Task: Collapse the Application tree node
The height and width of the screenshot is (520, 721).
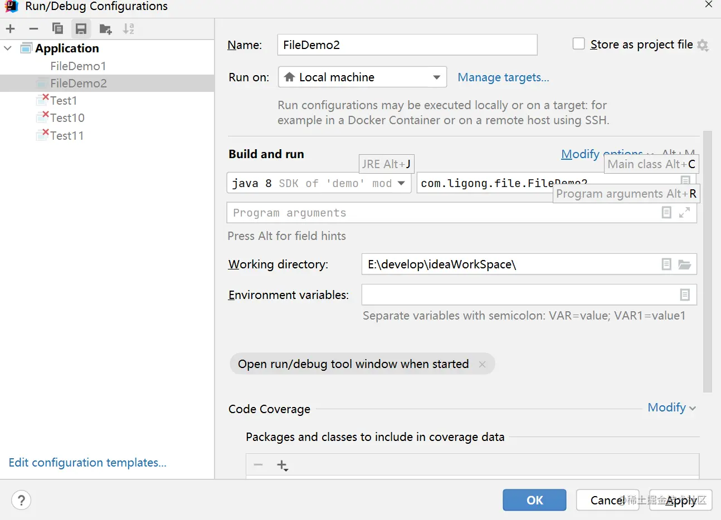Action: coord(8,48)
